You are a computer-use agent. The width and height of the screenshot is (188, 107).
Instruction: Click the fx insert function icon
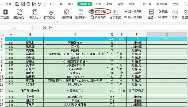click(50, 28)
